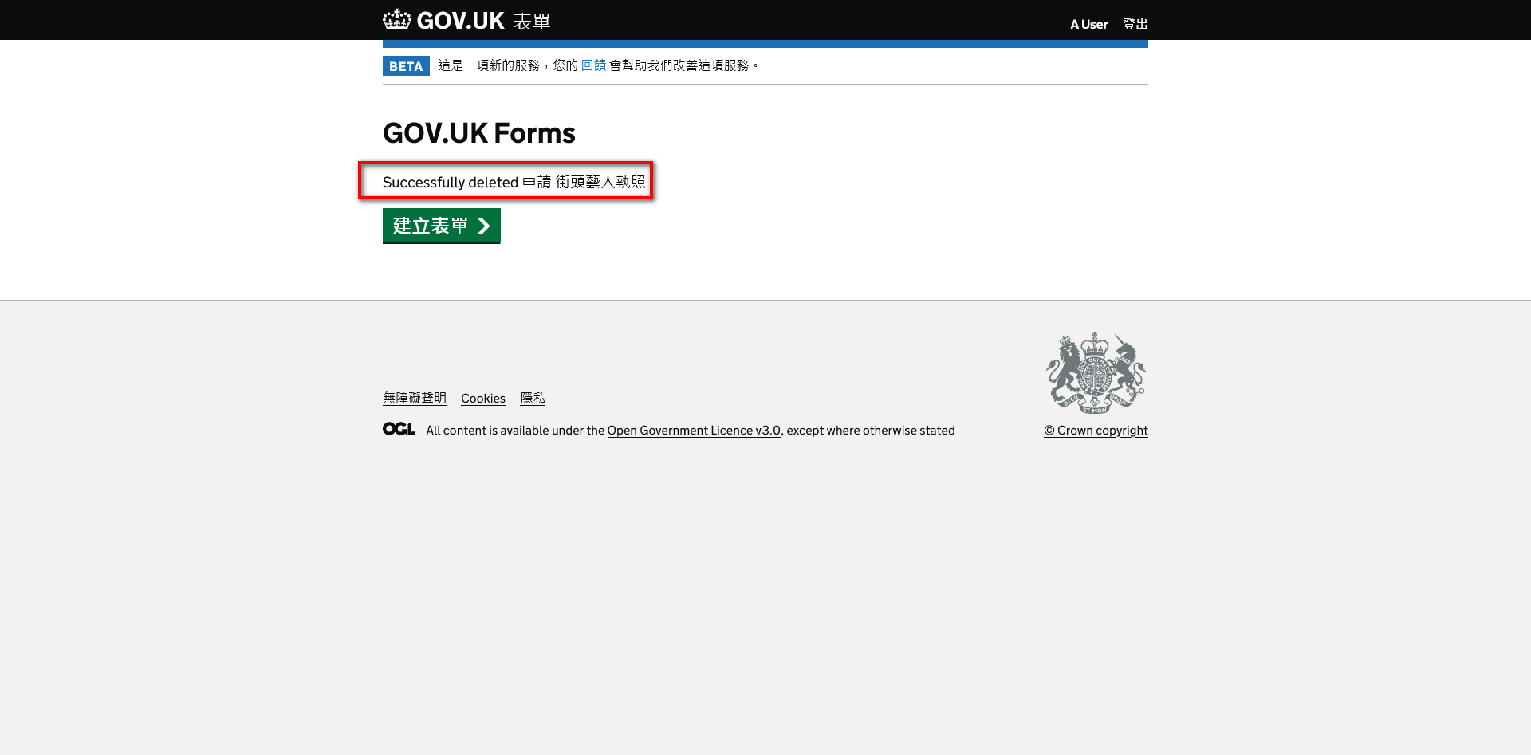1531x755 pixels.
Task: Open the 回饋 feedback link
Action: click(593, 65)
